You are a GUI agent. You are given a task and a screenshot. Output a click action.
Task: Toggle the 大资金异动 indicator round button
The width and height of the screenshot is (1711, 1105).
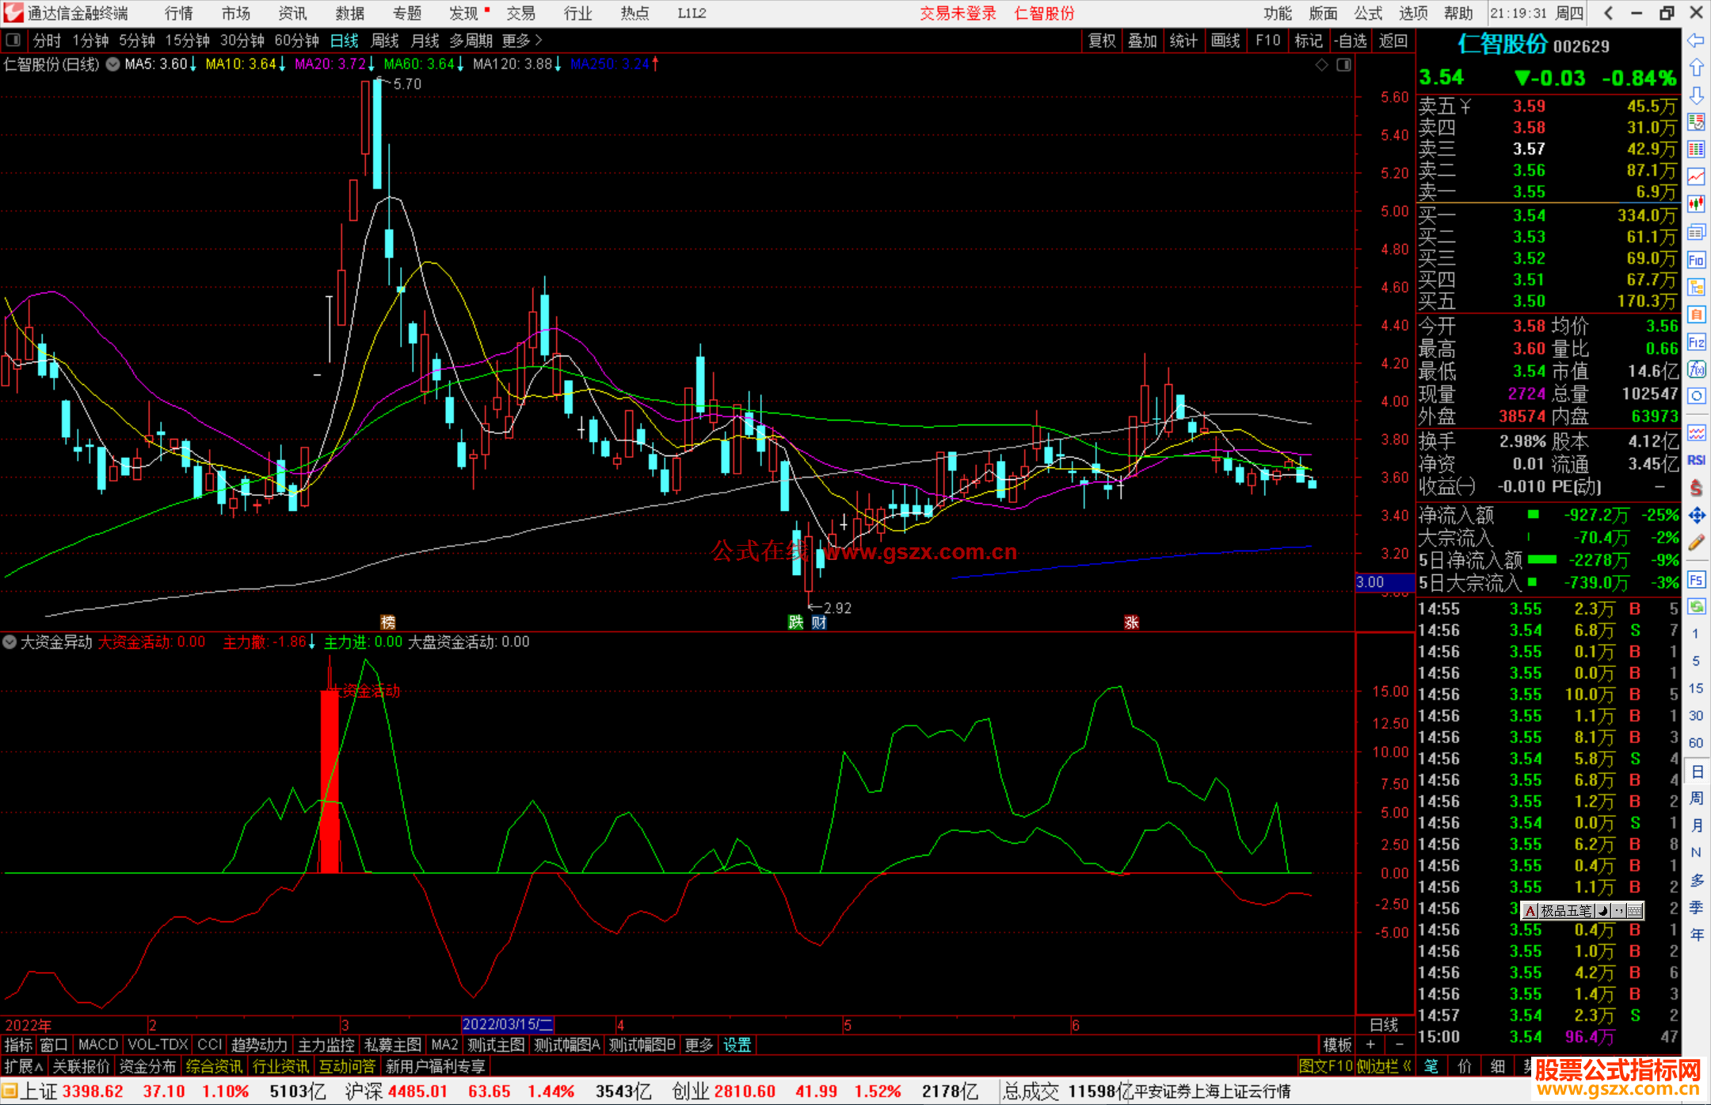click(x=10, y=642)
